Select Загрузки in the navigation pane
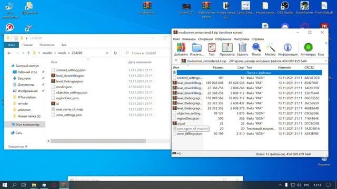 pyautogui.click(x=24, y=78)
